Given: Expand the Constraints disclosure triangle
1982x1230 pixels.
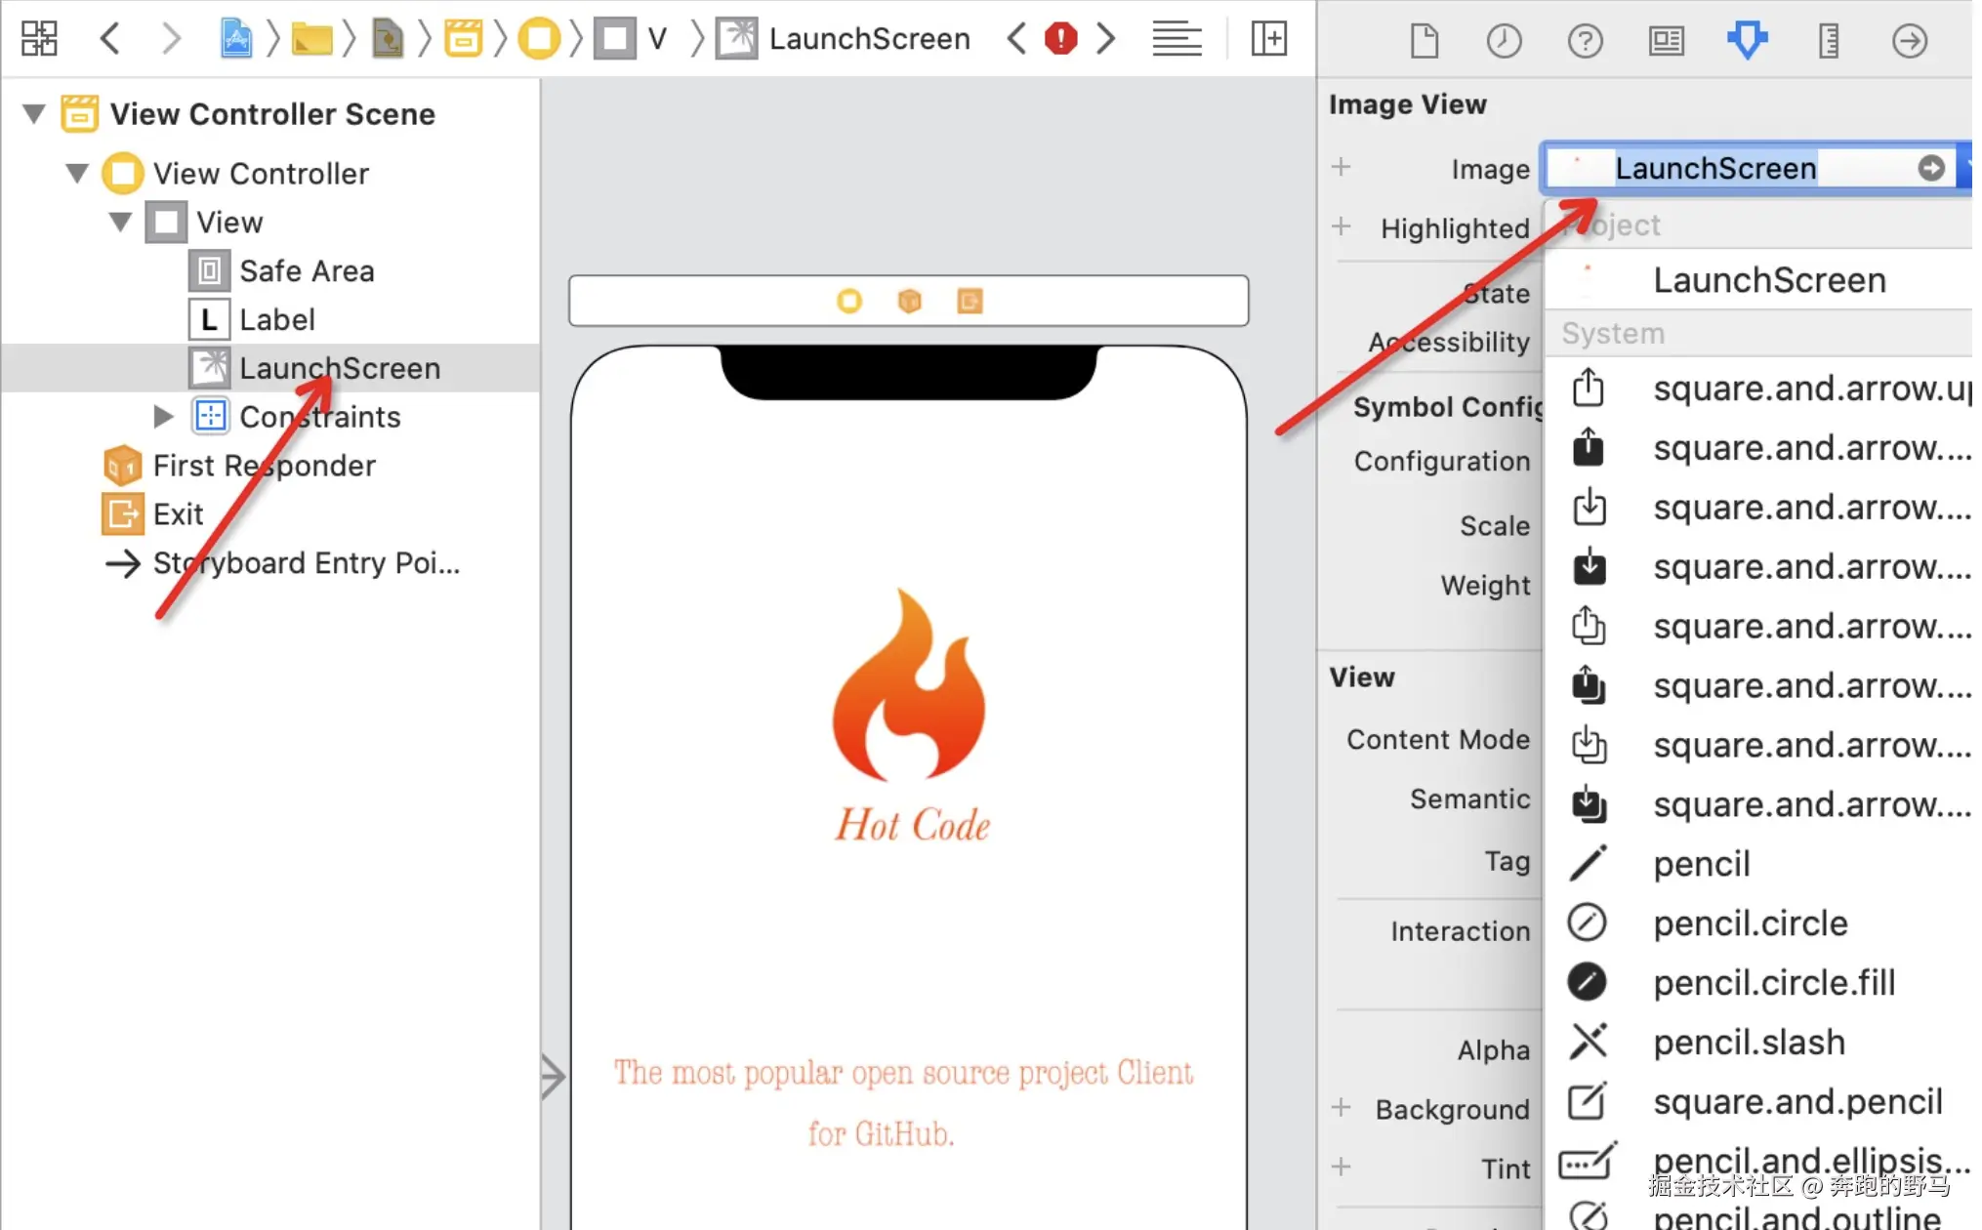Looking at the screenshot, I should (163, 417).
